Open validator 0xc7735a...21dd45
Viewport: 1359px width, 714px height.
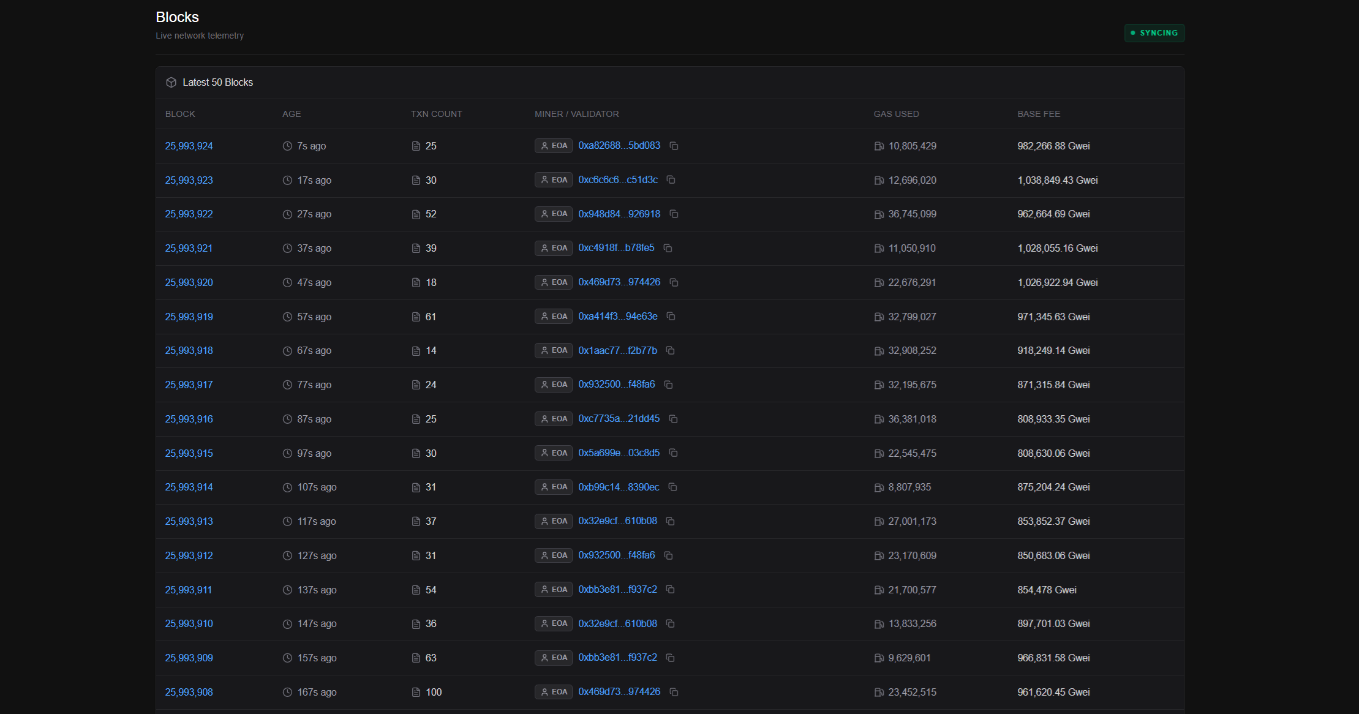[x=619, y=419]
